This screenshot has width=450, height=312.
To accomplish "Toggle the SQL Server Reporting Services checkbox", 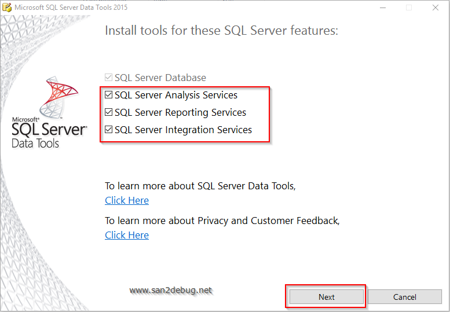I will pos(109,112).
